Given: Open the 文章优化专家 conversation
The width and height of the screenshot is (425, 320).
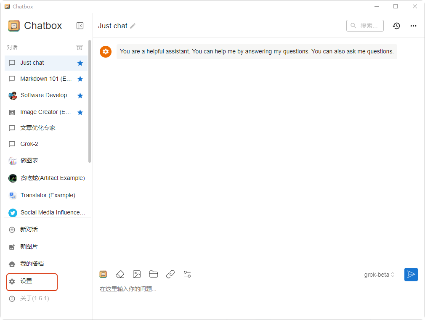Looking at the screenshot, I should (46, 128).
